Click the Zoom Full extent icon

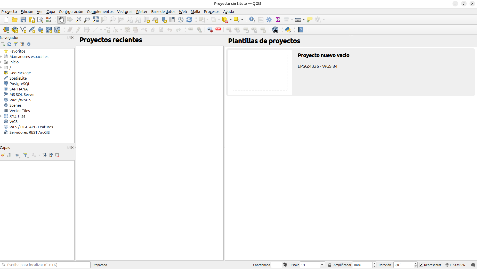95,20
